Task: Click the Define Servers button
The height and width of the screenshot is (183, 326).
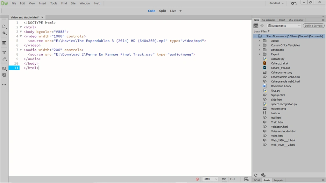Action: click(314, 25)
